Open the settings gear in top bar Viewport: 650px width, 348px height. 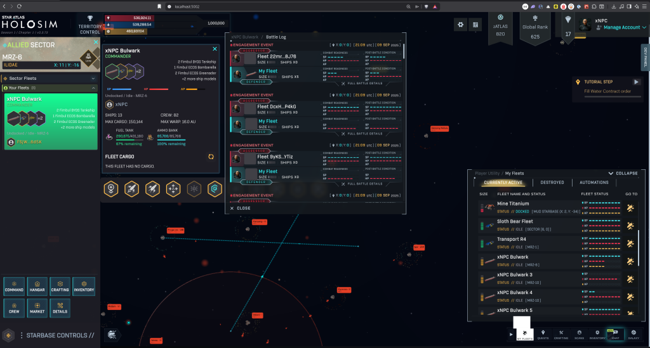[461, 25]
